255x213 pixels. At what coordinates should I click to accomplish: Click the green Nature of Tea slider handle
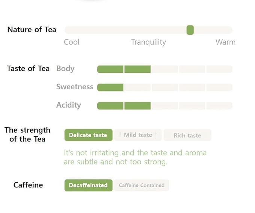click(190, 30)
